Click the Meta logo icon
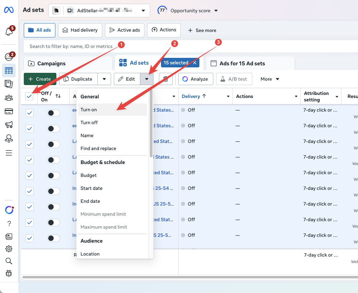Image resolution: width=358 pixels, height=293 pixels. pyautogui.click(x=9, y=10)
